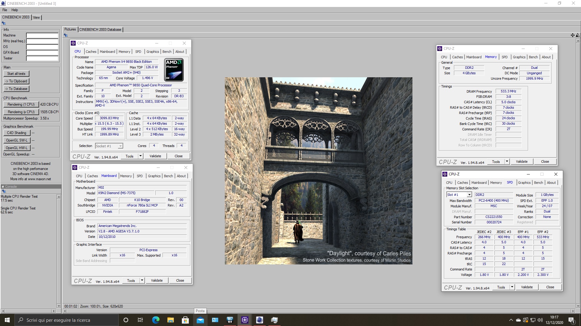Run the C4D Shading benchmark
The height and width of the screenshot is (326, 581).
tap(17, 133)
